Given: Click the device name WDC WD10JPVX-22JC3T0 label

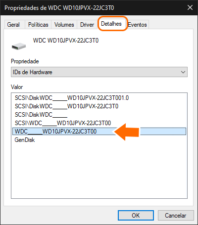Looking at the screenshot, I should (66, 41).
